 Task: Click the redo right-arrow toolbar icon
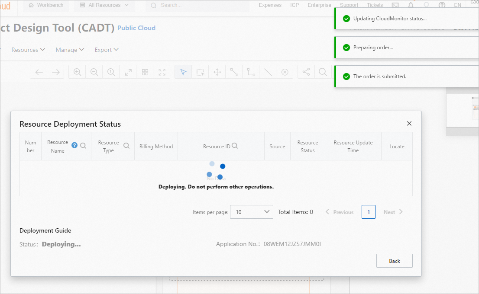click(x=55, y=72)
